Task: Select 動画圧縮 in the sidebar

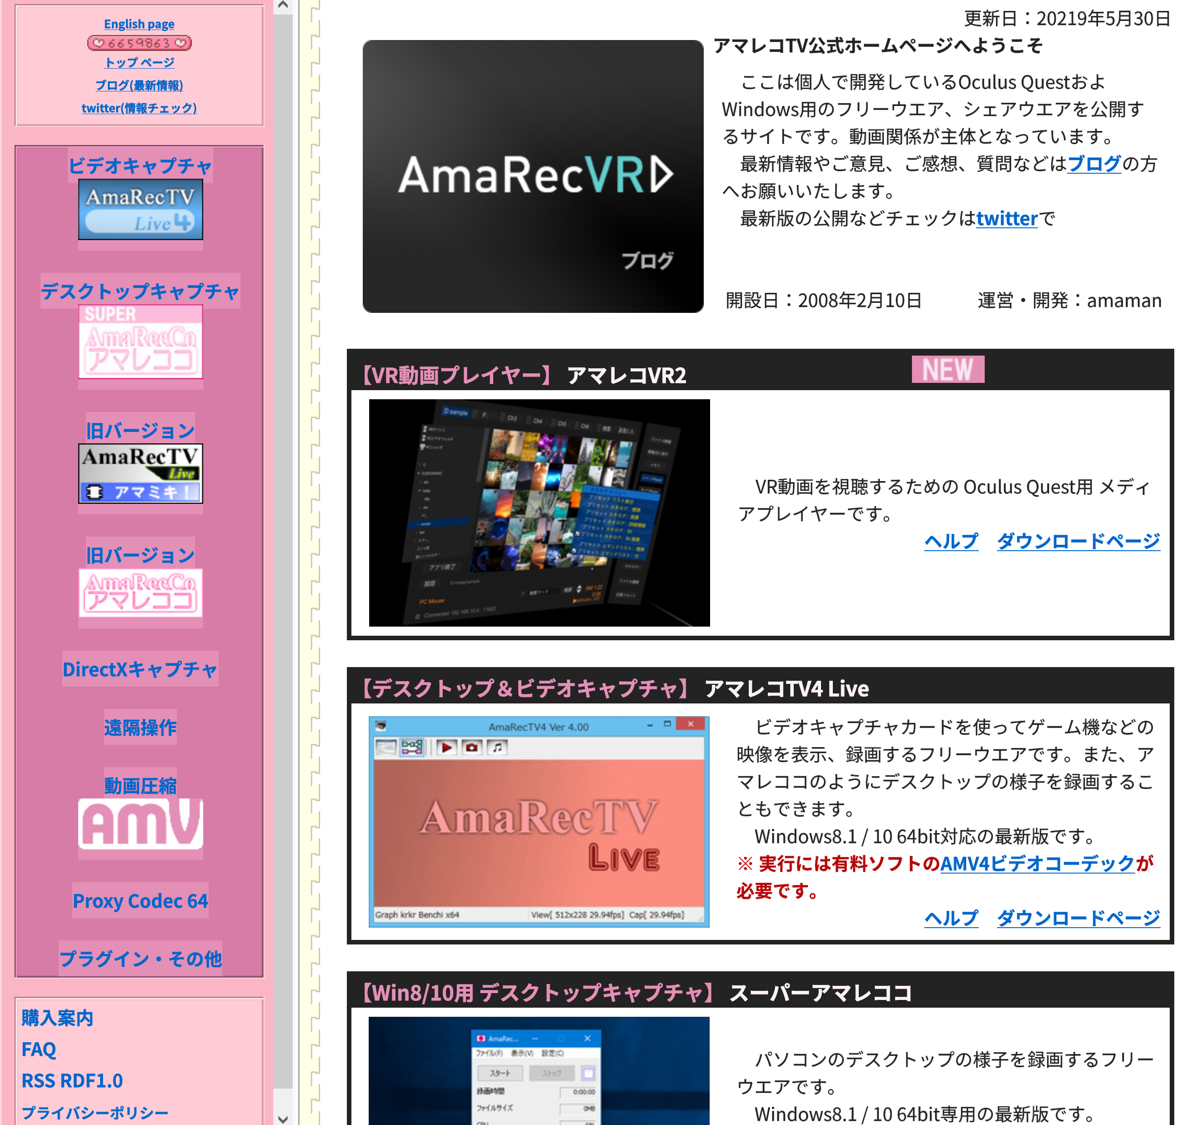Action: (x=140, y=785)
